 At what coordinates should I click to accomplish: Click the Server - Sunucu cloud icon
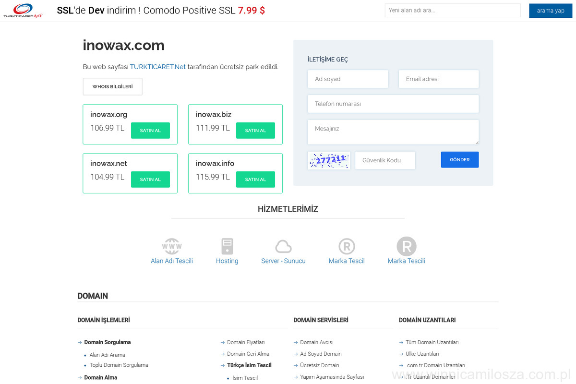[x=283, y=247]
